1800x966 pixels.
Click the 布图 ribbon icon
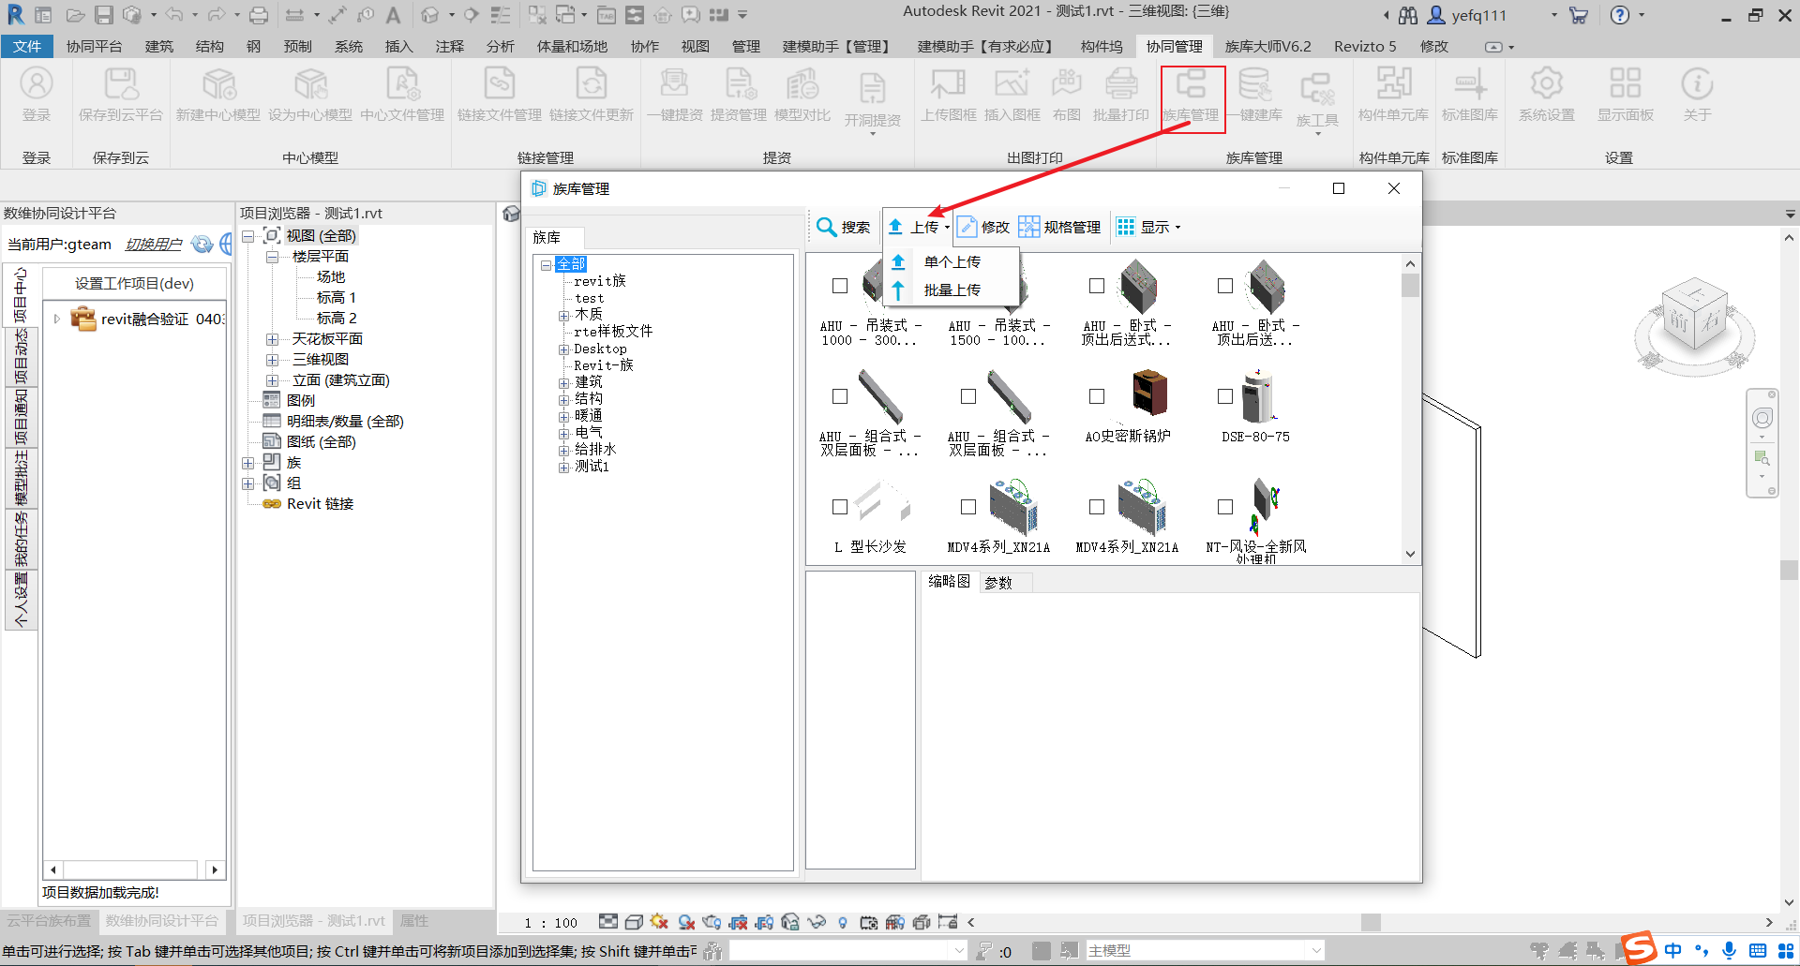coord(1067,94)
